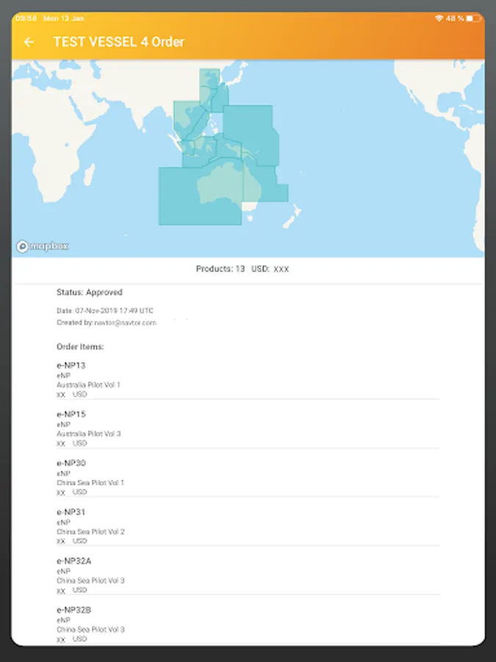Tap the '09:58' clock in status bar
496x662 pixels.
(x=26, y=18)
